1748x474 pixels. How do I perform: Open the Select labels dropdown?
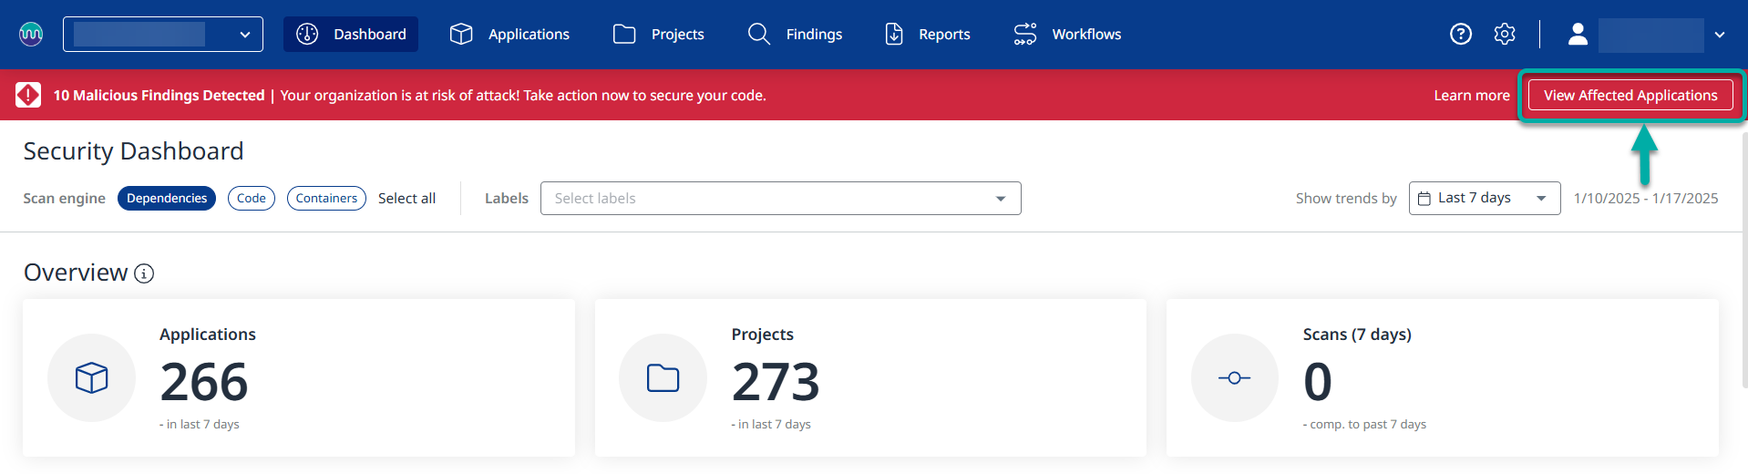click(x=780, y=199)
